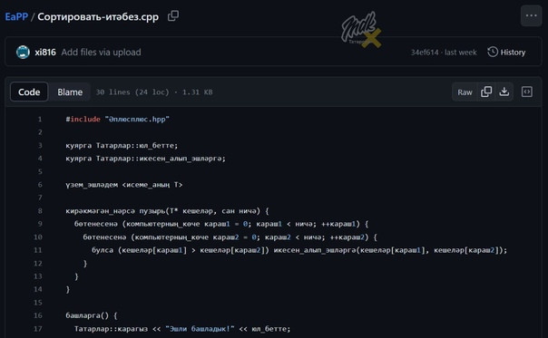Copy the file path icon next to filename
The image size is (548, 338).
[173, 16]
